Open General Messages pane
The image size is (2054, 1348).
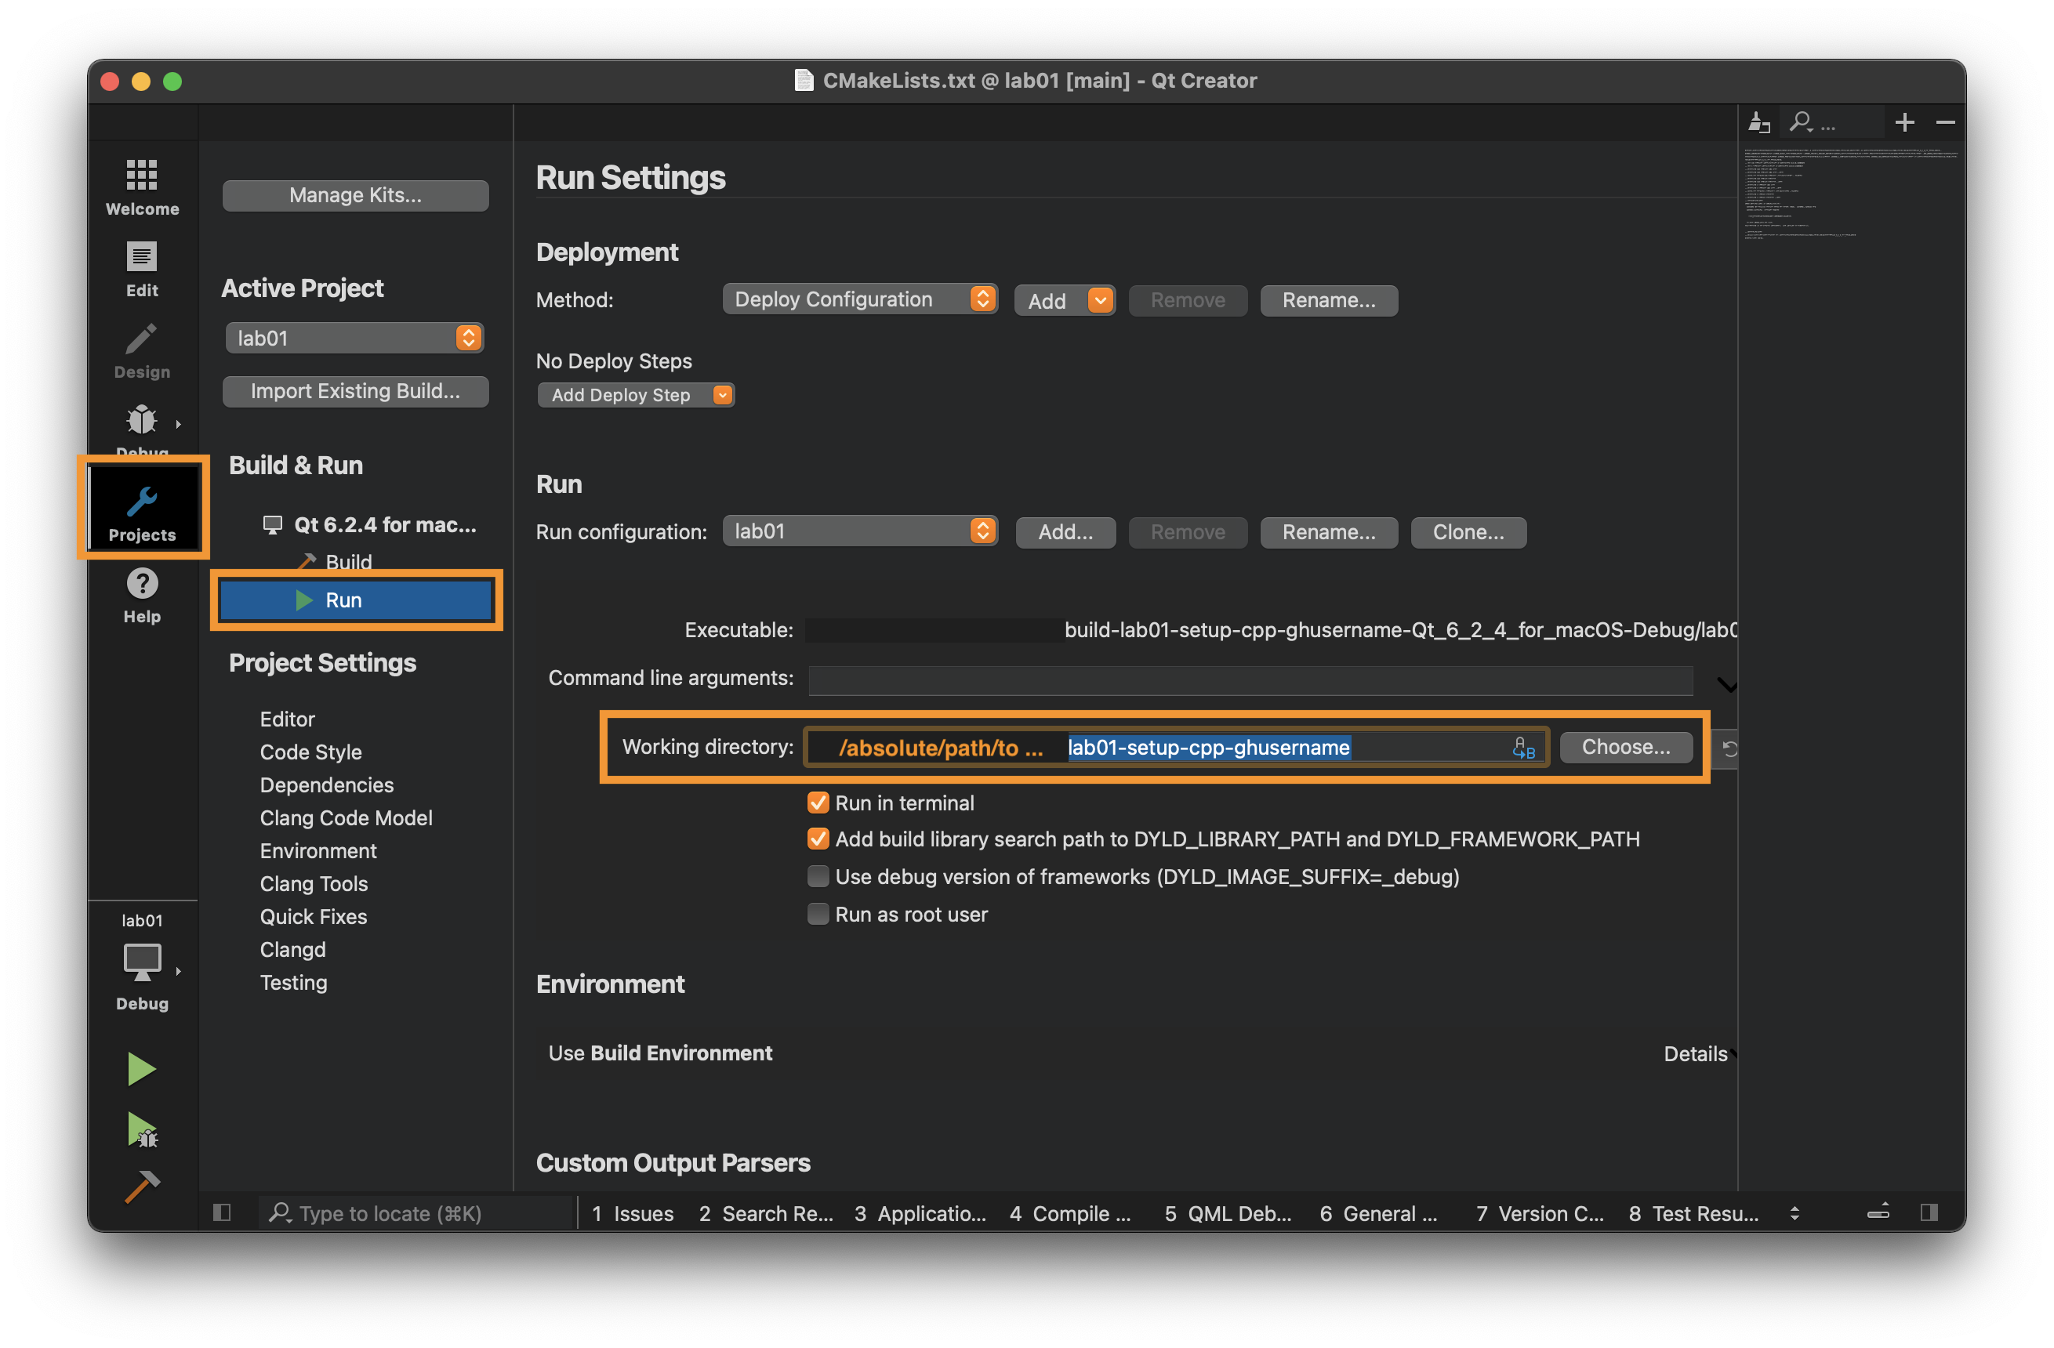click(x=1379, y=1212)
